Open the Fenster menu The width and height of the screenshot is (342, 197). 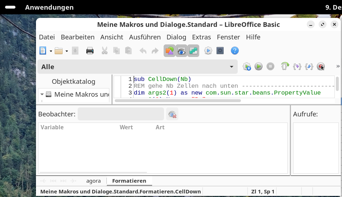[228, 37]
